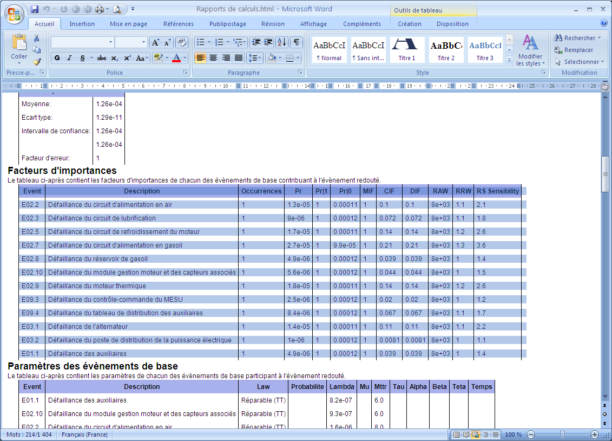Viewport: 612px width, 441px height.
Task: Open line spacing options dropdown
Action: point(255,58)
